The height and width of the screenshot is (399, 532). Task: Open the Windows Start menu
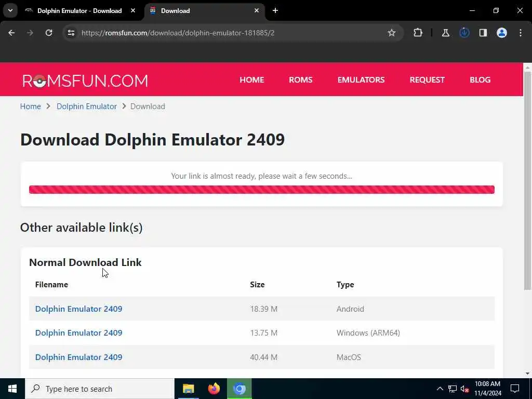point(12,389)
